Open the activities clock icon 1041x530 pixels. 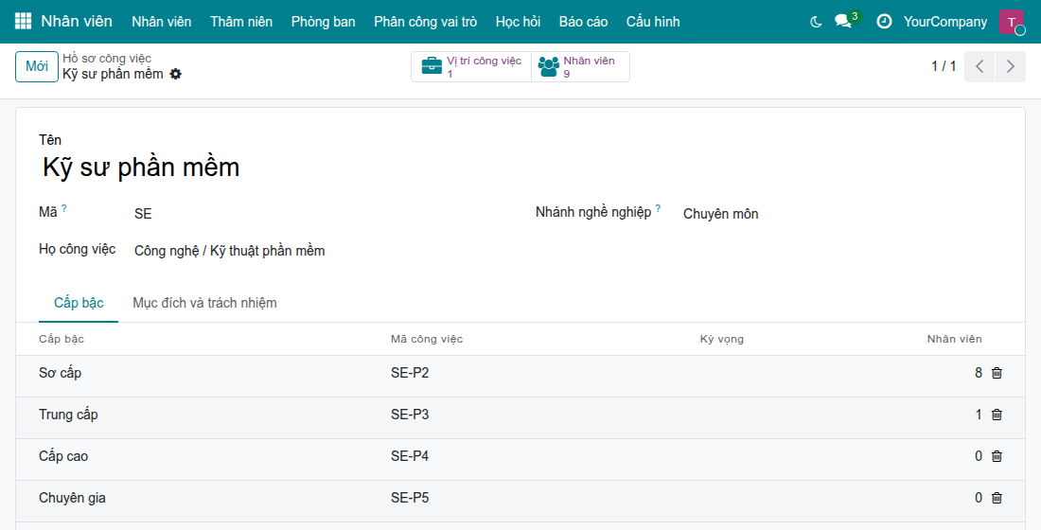pos(884,21)
